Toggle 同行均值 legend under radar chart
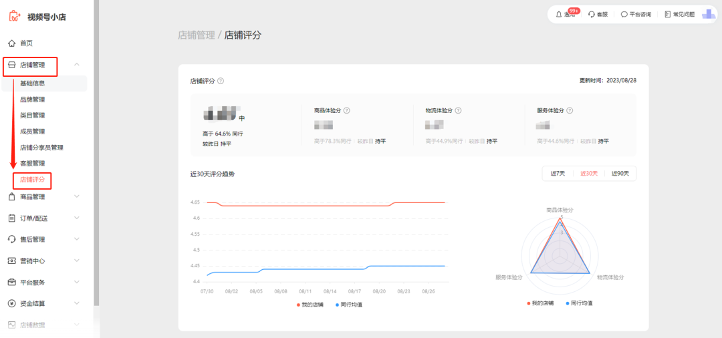Viewport: 722px width, 338px height. (x=579, y=303)
